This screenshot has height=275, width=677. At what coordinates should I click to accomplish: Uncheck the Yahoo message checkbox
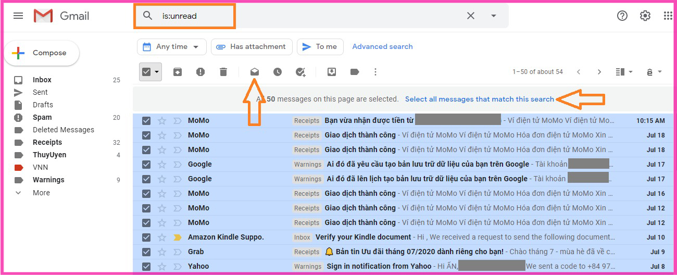point(146,266)
